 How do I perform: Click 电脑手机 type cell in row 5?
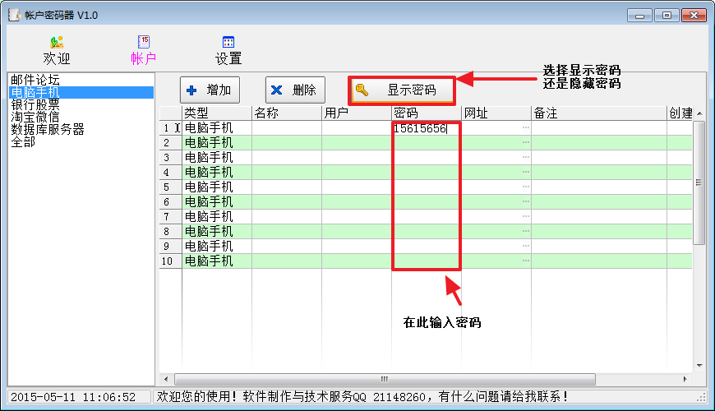click(x=217, y=187)
